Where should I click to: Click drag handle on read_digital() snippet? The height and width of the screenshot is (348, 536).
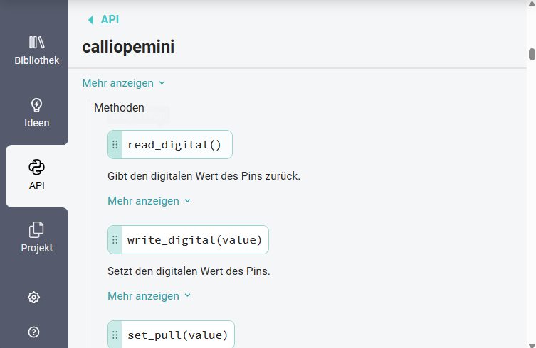tap(115, 145)
